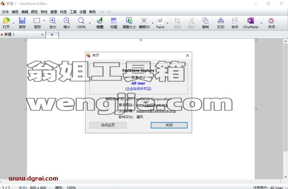Click the red 关闭 power icon in toolbar
Screen dimensions: 288x189
pyautogui.click(x=271, y=20)
